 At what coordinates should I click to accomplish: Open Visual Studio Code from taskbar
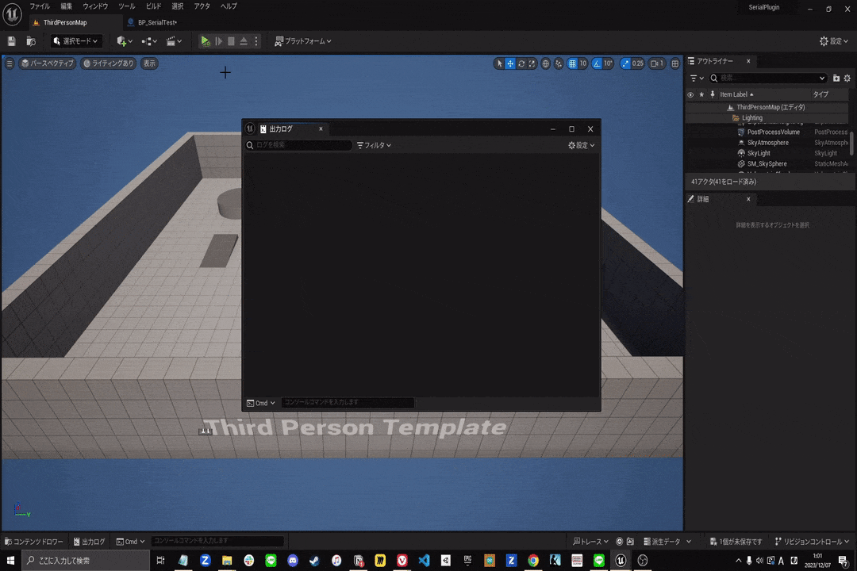(424, 561)
